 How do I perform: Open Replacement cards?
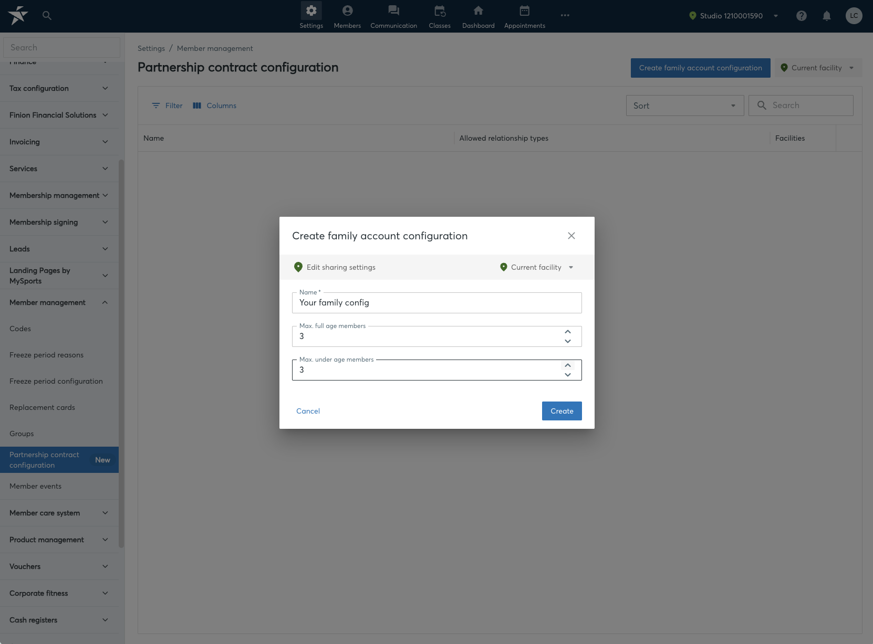point(59,407)
